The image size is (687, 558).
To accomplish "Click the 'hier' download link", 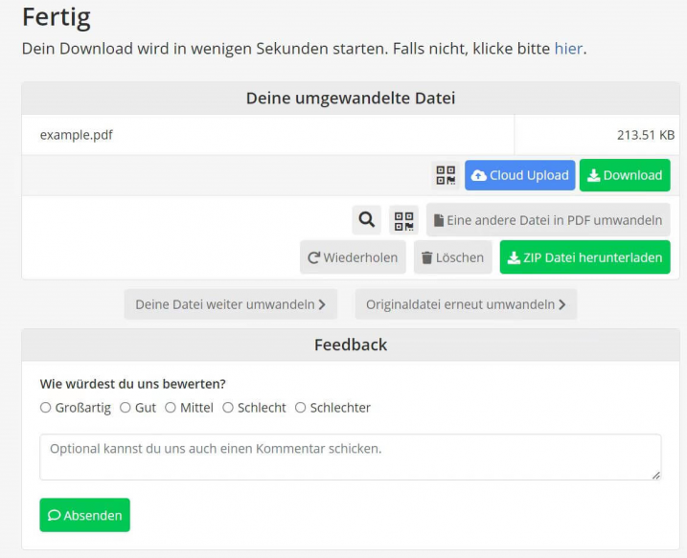I will [x=568, y=48].
